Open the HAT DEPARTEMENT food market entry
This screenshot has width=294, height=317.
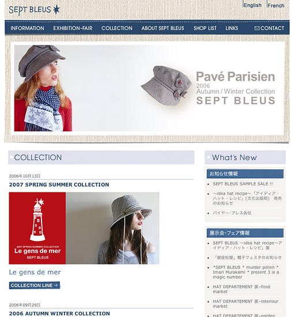[x=242, y=289]
